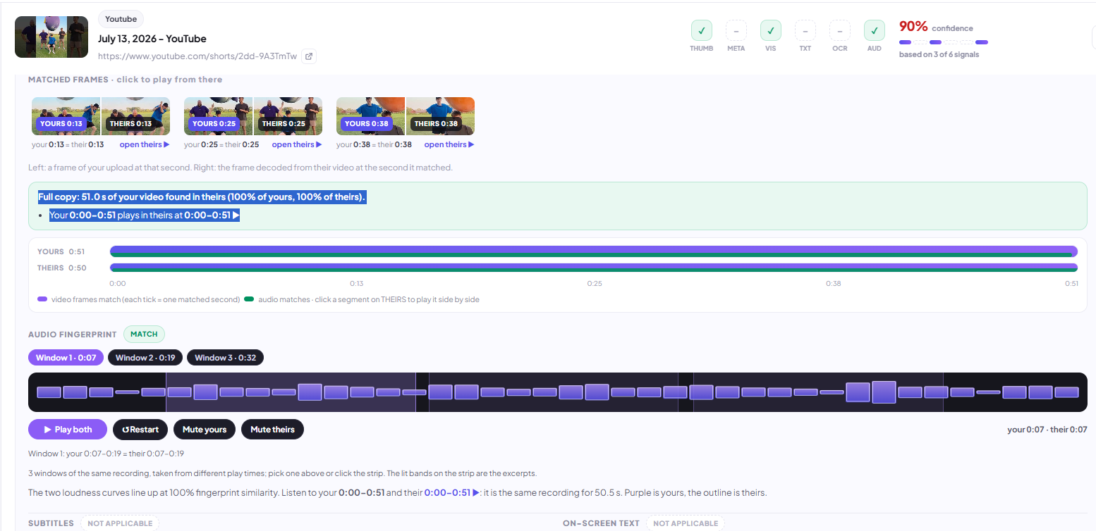The width and height of the screenshot is (1096, 531).
Task: Toggle Mute yours
Action: pyautogui.click(x=205, y=430)
